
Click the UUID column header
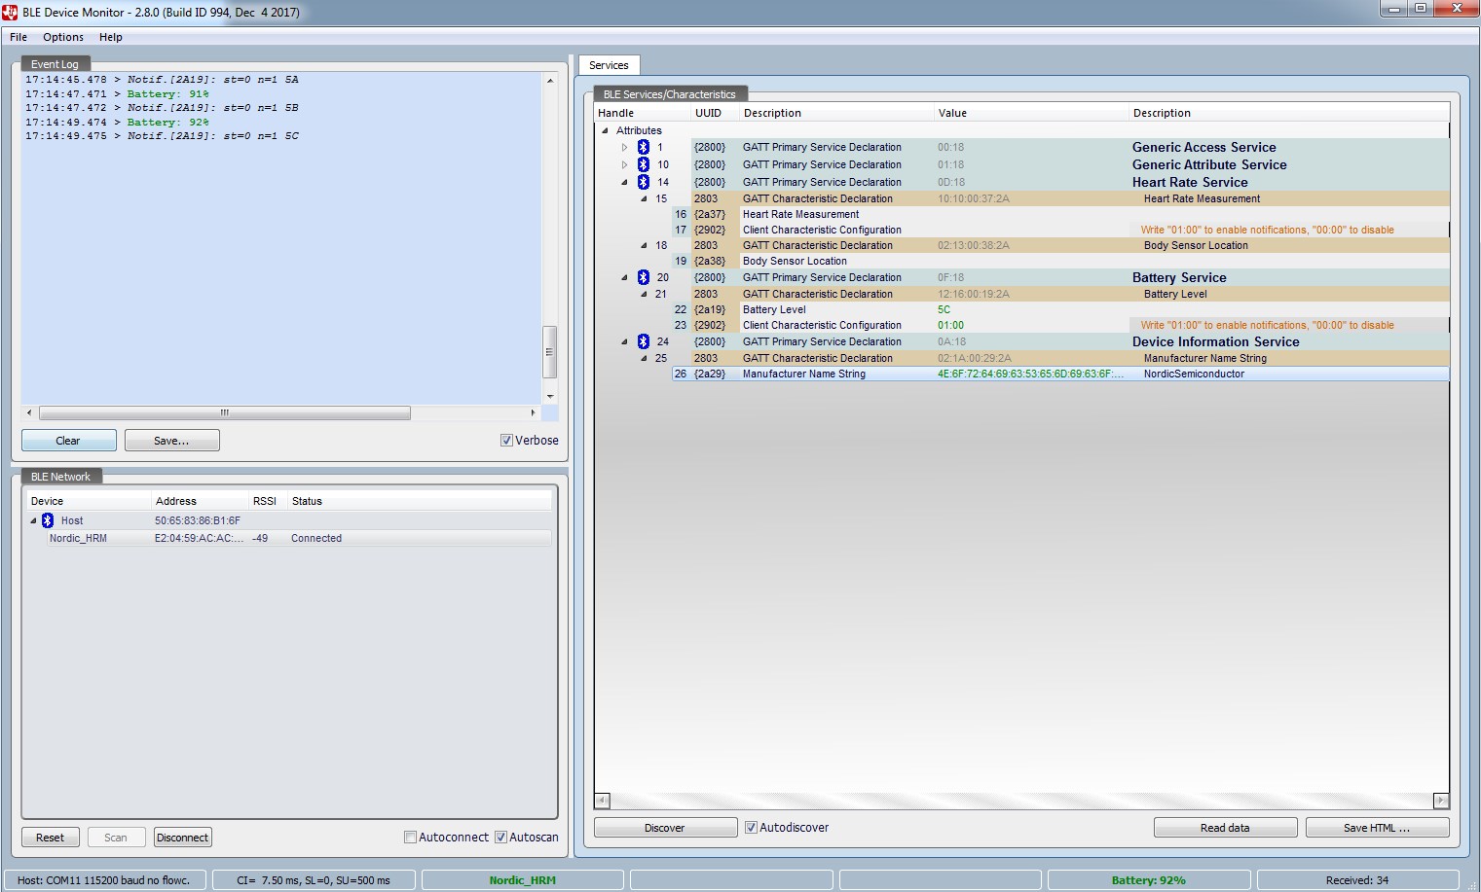(715, 113)
